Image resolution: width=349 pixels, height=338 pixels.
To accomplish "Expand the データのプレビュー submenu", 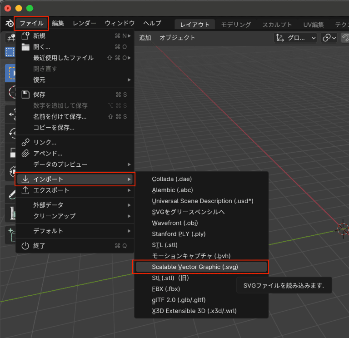I will pos(75,164).
